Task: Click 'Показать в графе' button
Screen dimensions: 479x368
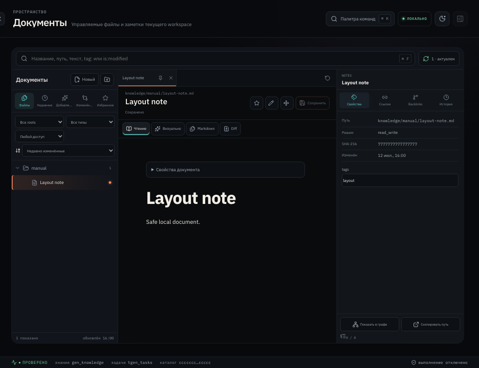Action: tap(369, 325)
